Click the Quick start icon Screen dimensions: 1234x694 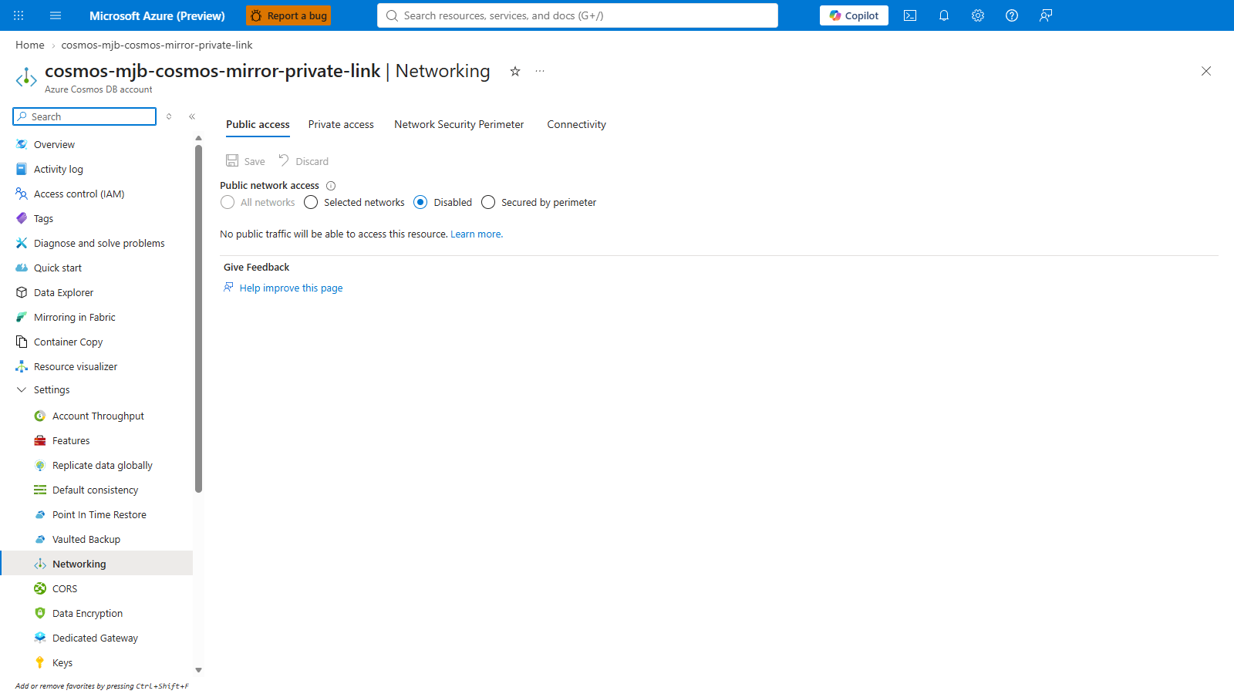pos(22,268)
